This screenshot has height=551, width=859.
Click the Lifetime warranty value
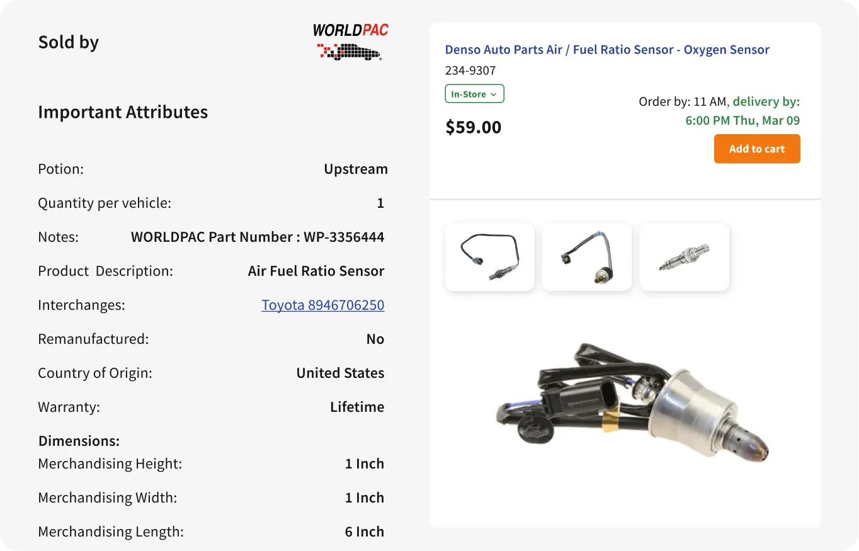[x=356, y=407]
